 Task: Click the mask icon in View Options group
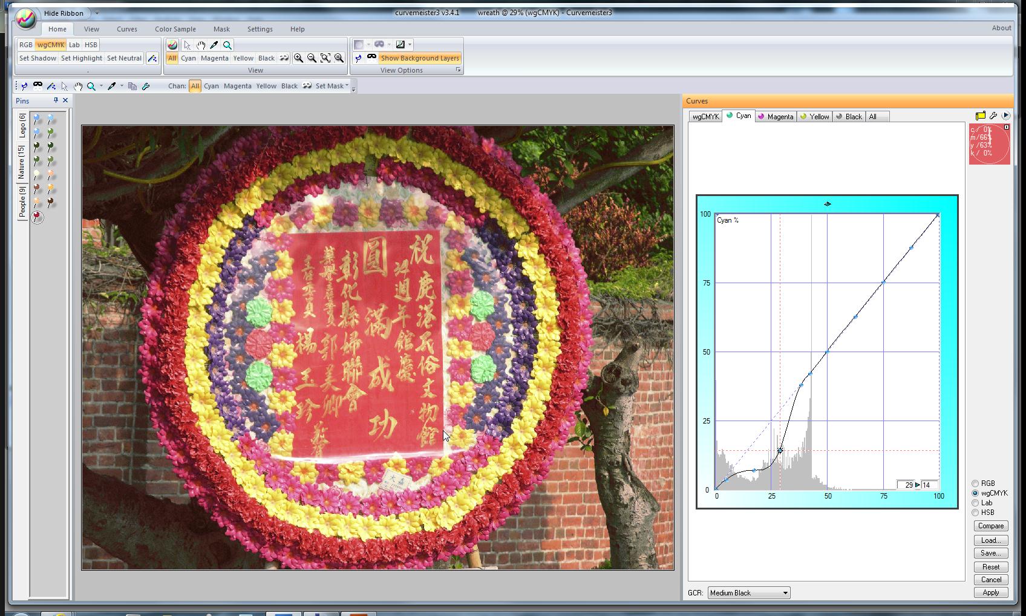(371, 57)
